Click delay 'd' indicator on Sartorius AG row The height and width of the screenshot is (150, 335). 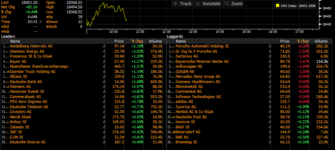270,57
